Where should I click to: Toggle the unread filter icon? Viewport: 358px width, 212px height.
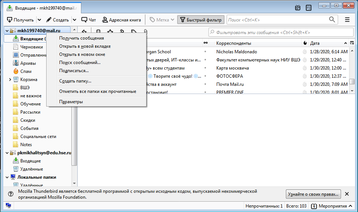[x=98, y=31]
